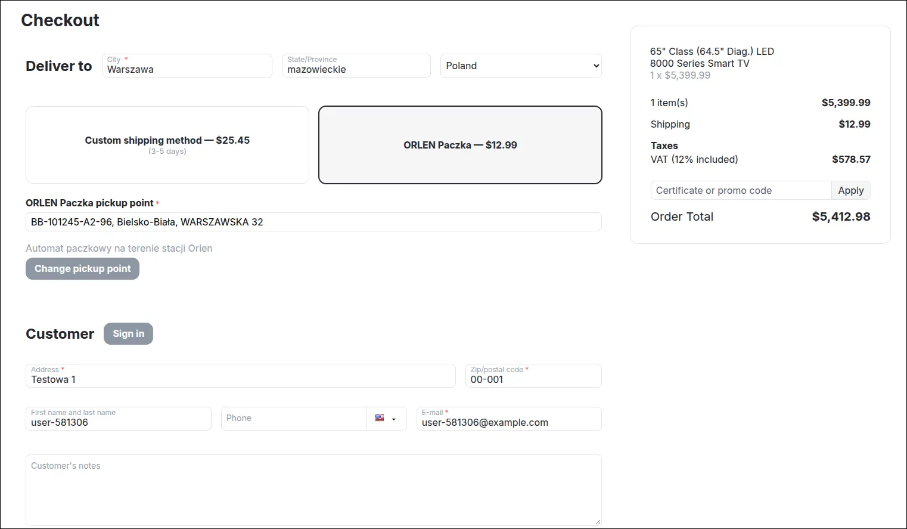Open the Poland country dropdown

point(521,66)
